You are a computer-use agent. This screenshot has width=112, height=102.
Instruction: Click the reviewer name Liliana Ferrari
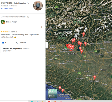(x=11, y=22)
